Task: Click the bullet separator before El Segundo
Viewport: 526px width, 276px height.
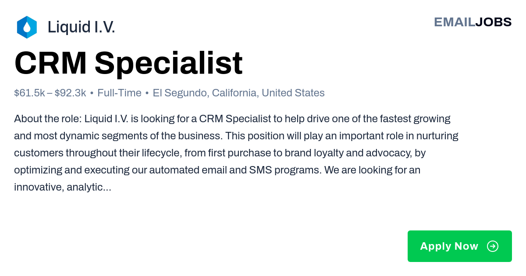Action: (147, 93)
